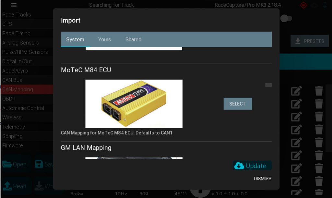Click the red GPS target status icon
Screen dimensions: 332x198
tap(303, 5)
